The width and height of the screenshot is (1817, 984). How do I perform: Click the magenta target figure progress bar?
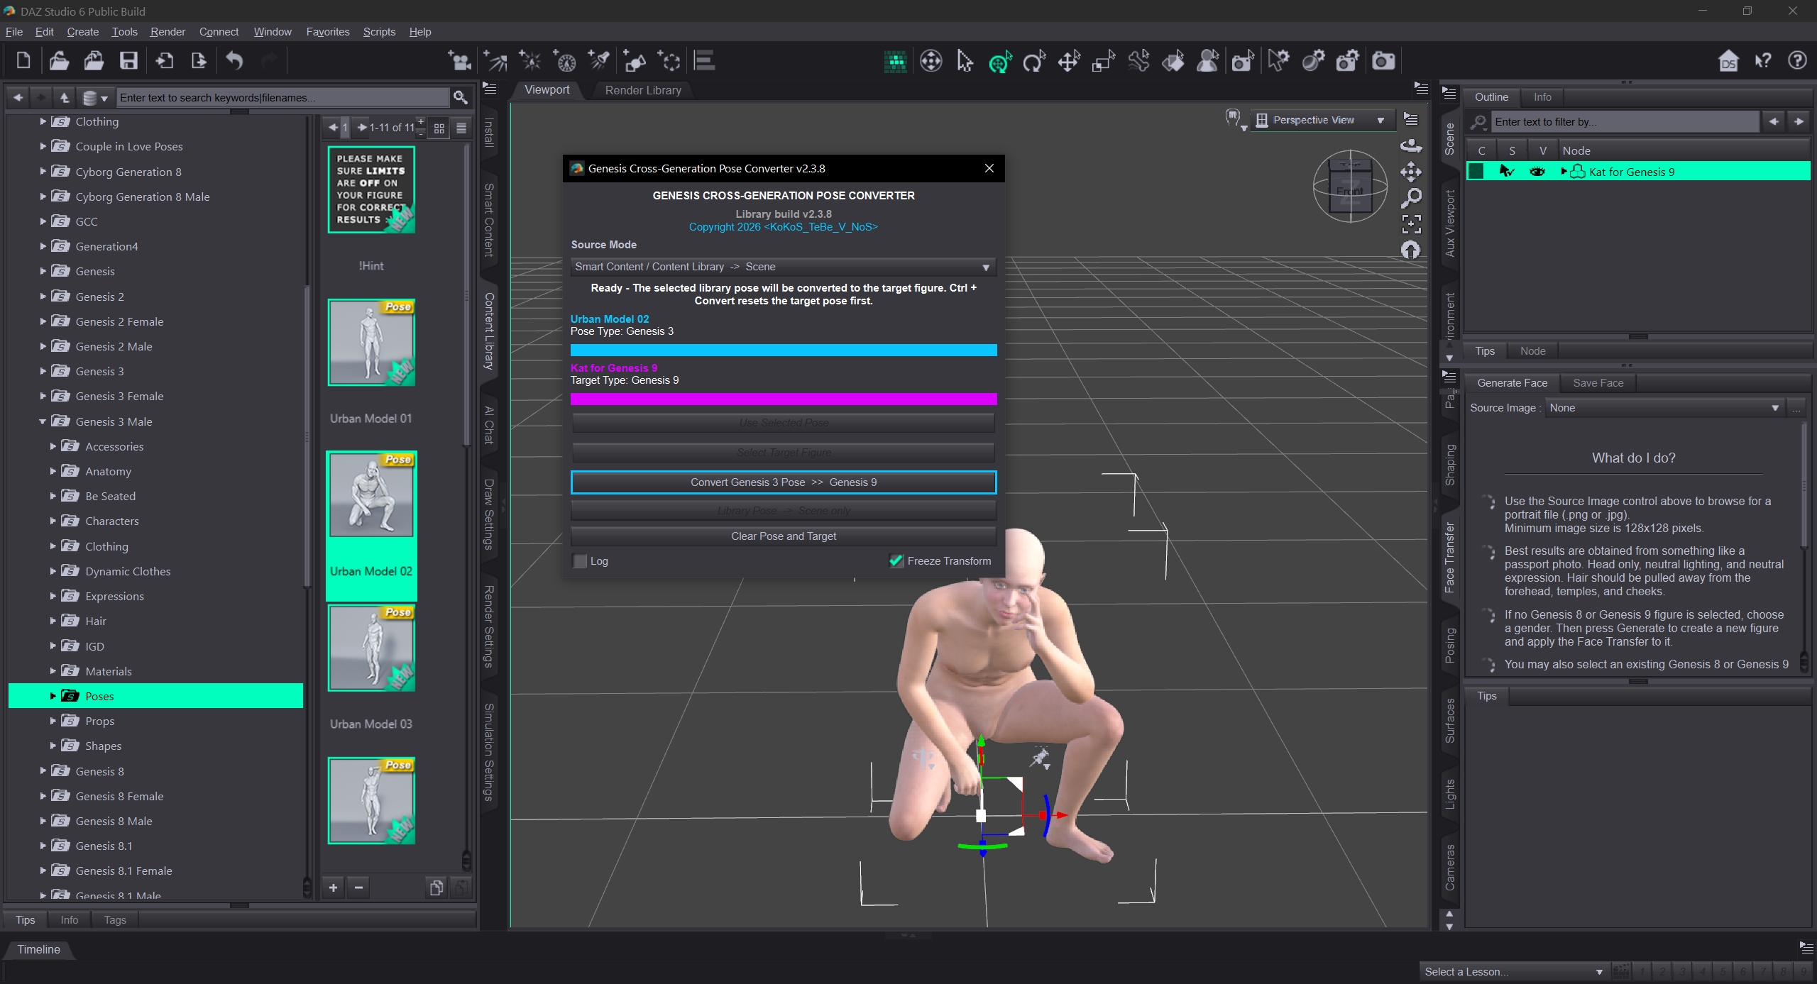[784, 399]
